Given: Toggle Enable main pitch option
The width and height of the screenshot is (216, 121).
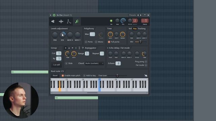Looking at the screenshot, I should pyautogui.click(x=63, y=75).
